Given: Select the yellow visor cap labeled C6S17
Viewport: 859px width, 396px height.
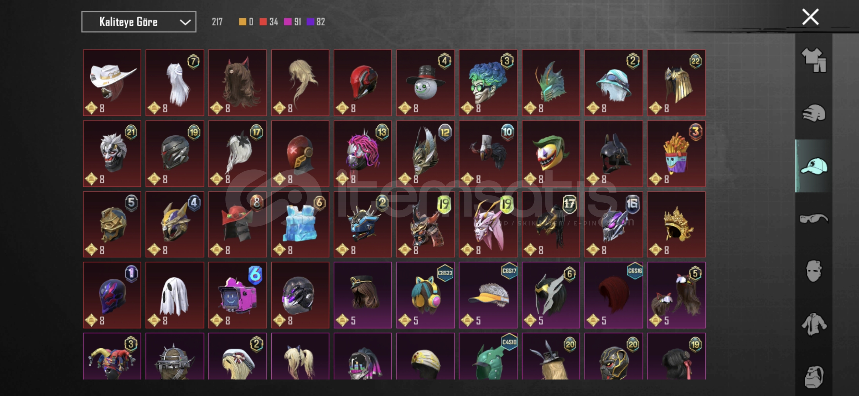Looking at the screenshot, I should [x=488, y=295].
